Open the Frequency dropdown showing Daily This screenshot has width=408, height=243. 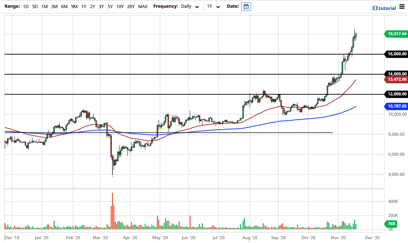pyautogui.click(x=189, y=6)
